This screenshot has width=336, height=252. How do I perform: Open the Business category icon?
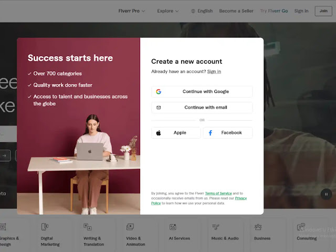(258, 227)
